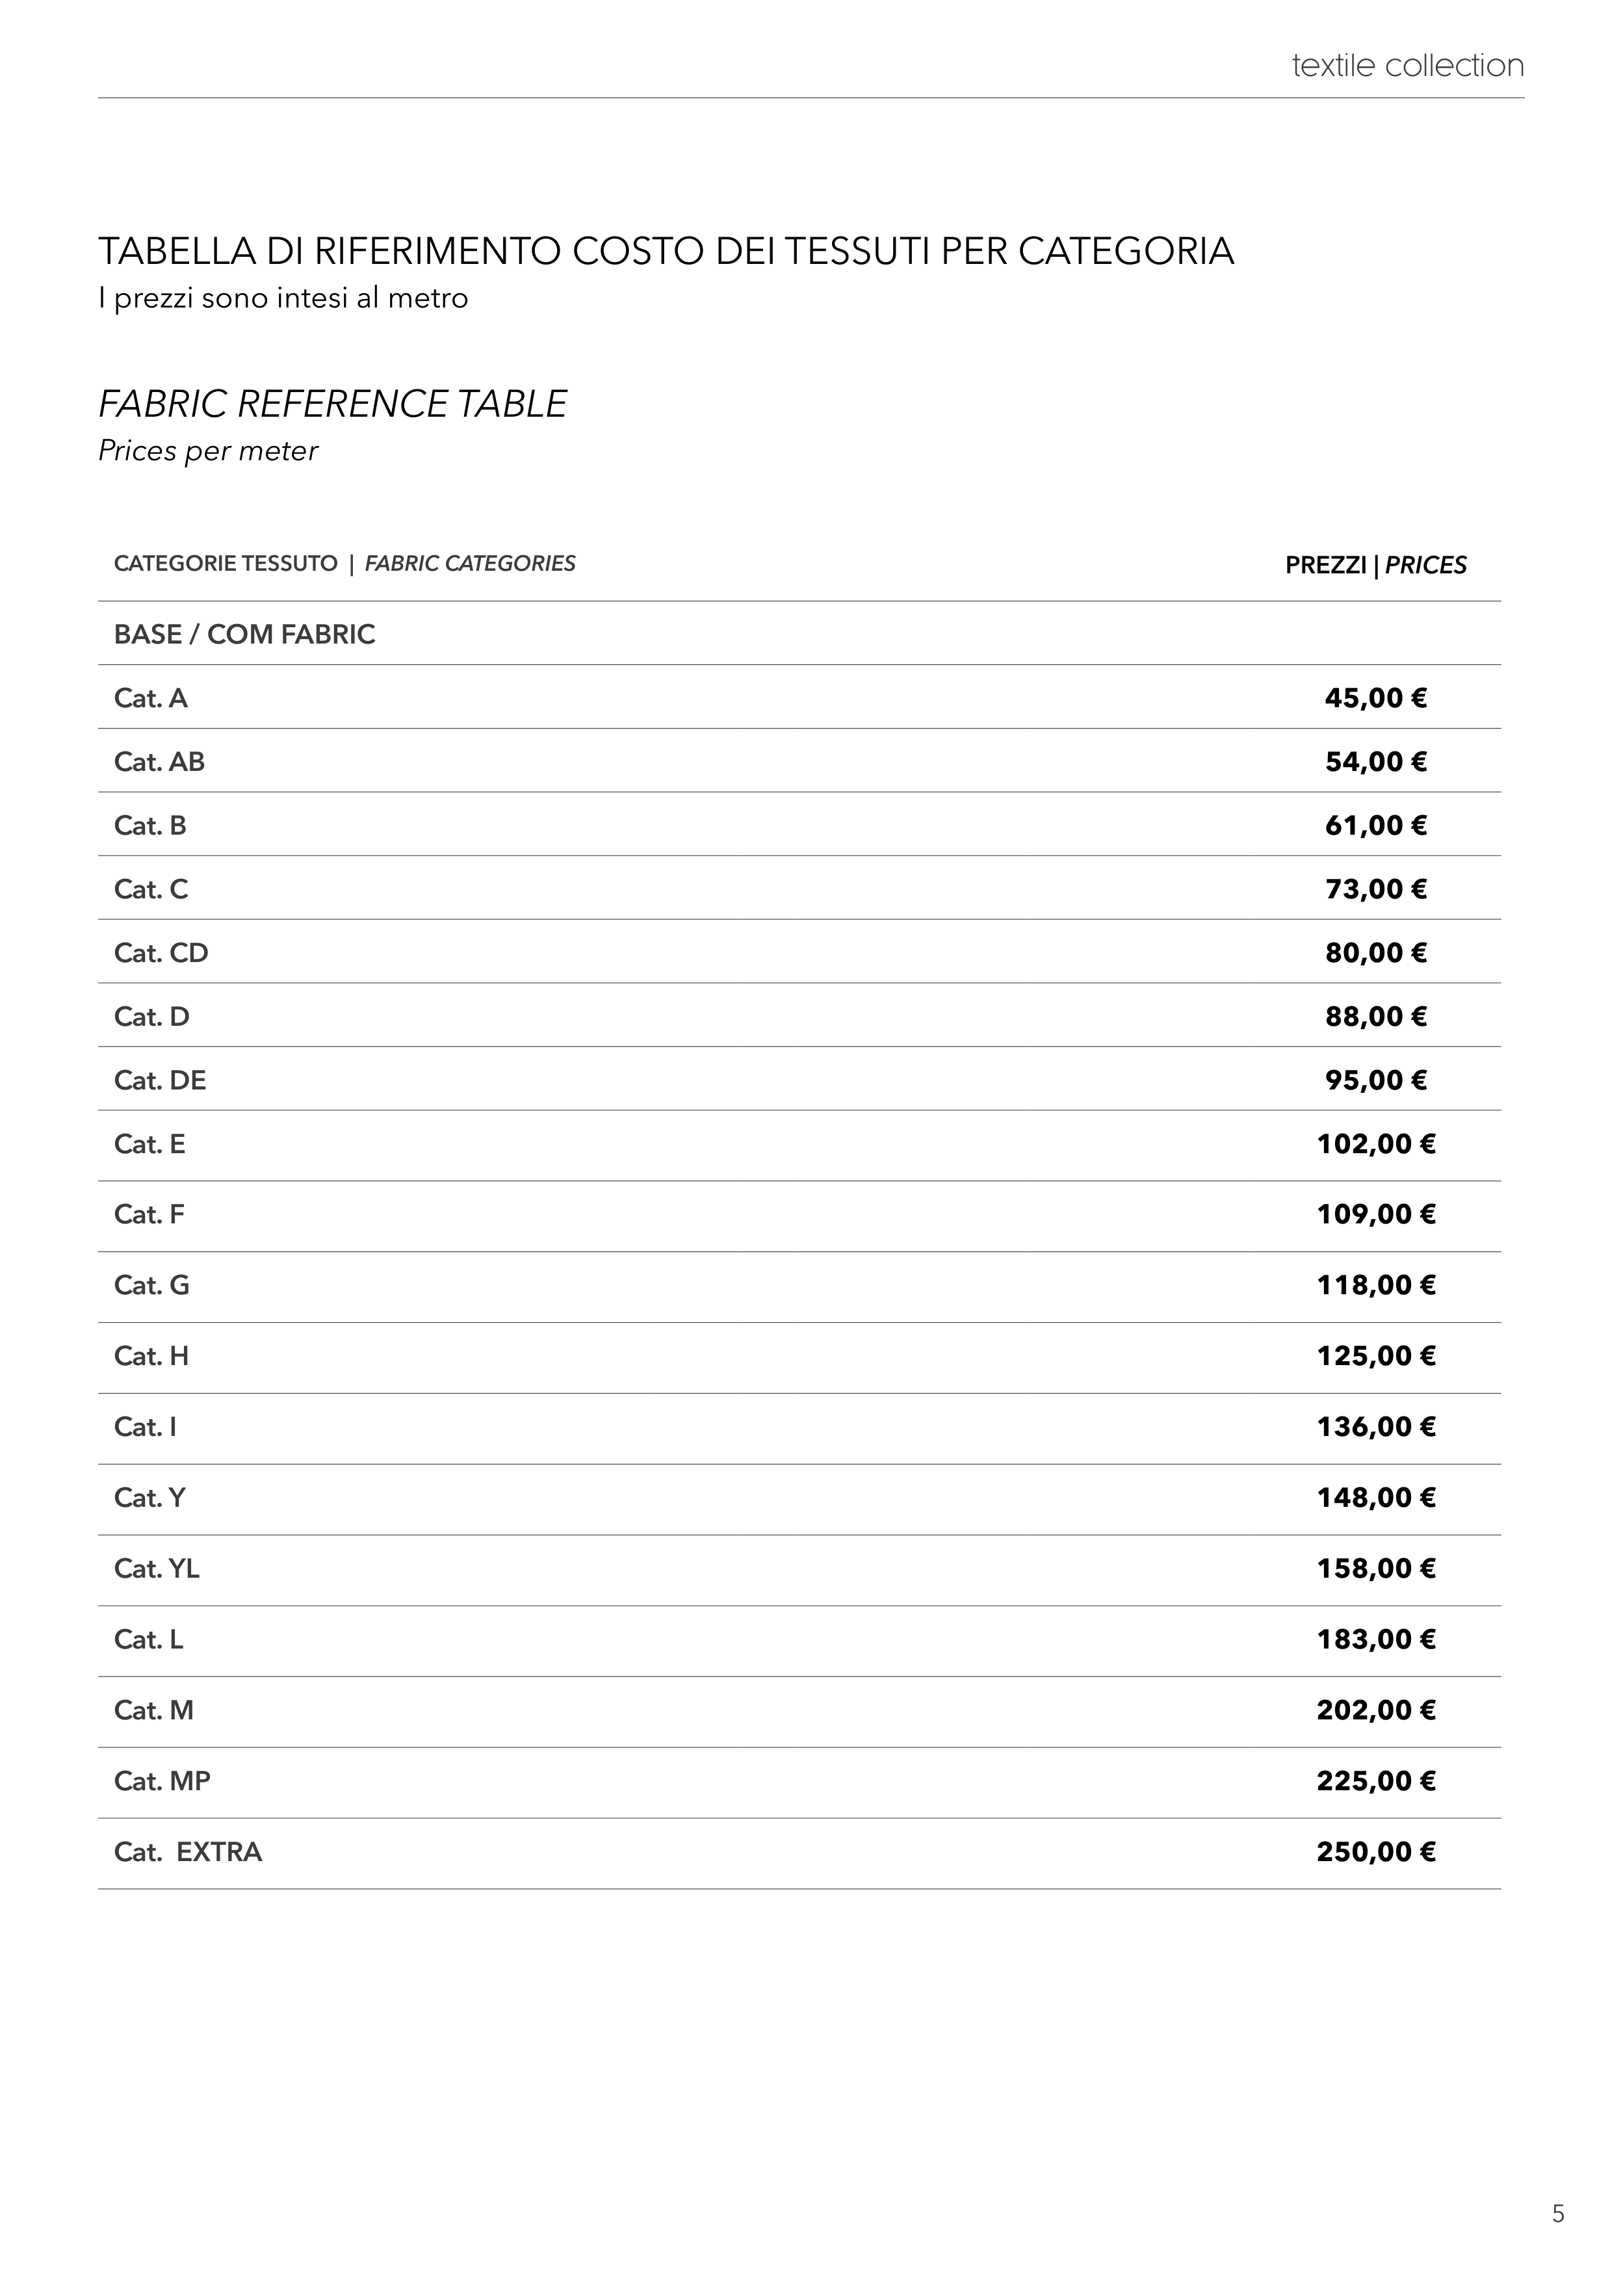Screen dimensions: 1623x2296
Task: Click the 54,00 € price for Cat. AB
Action: 1375,762
